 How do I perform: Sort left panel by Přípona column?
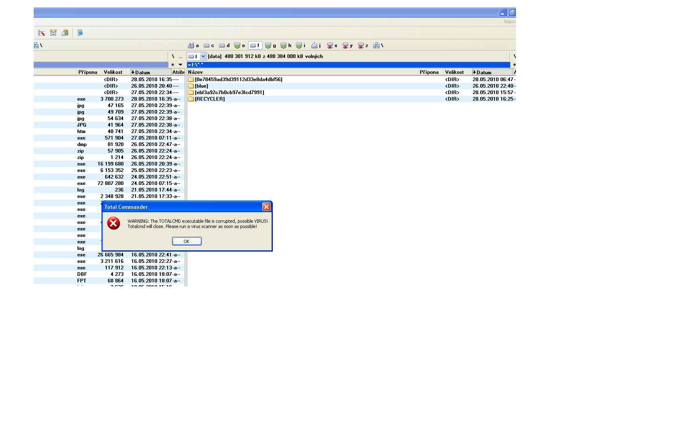[90, 72]
